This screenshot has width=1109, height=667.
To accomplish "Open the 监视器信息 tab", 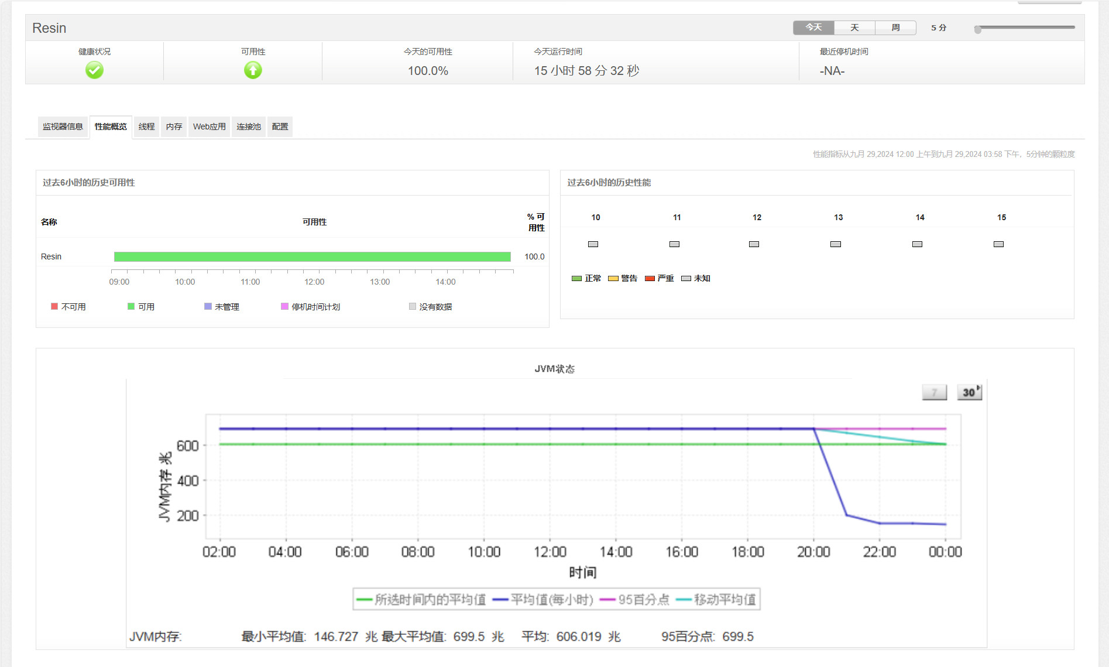I will (x=63, y=126).
